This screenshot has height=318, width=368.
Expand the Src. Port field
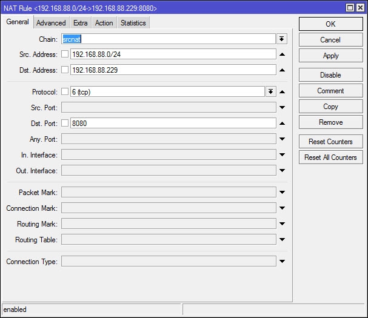coord(282,108)
